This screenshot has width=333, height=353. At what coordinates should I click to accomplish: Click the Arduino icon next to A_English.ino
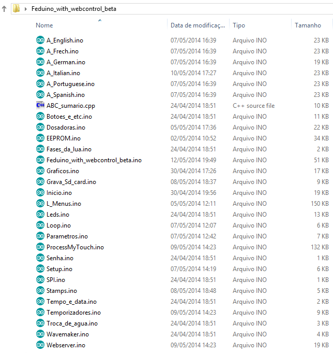[x=40, y=40]
